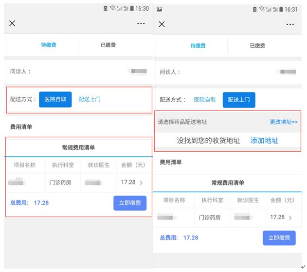Tap the 16:31 clock on right phone

(x=291, y=9)
